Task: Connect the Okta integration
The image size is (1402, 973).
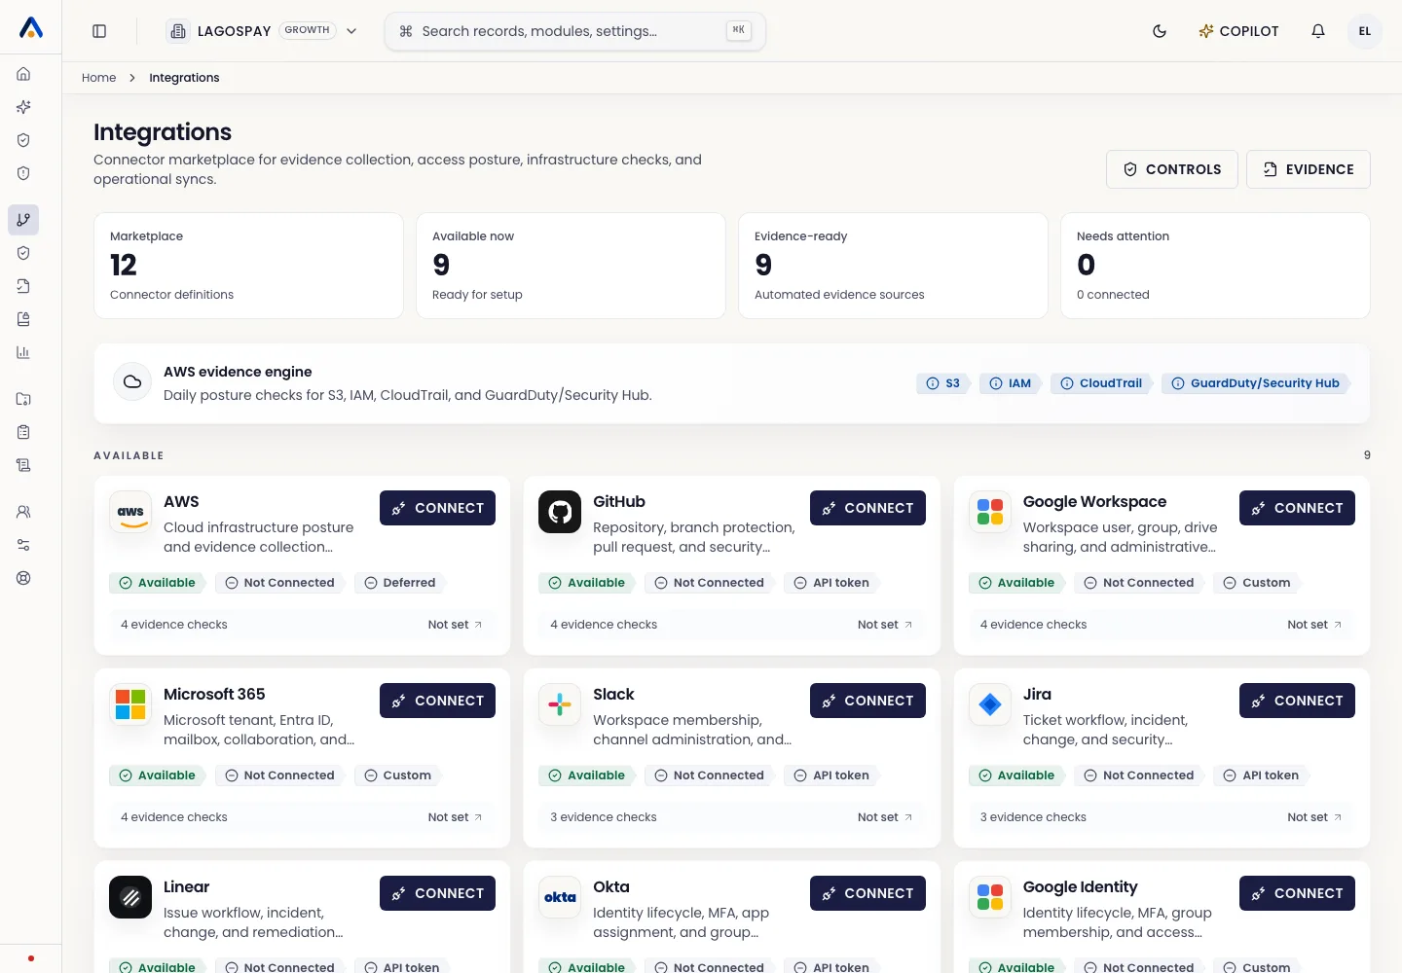Action: [867, 893]
